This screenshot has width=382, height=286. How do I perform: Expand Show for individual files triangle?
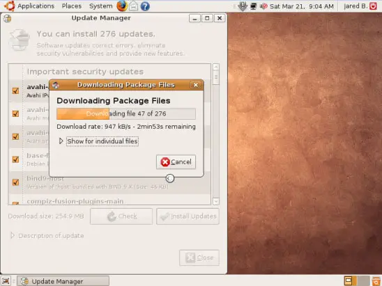[61, 141]
